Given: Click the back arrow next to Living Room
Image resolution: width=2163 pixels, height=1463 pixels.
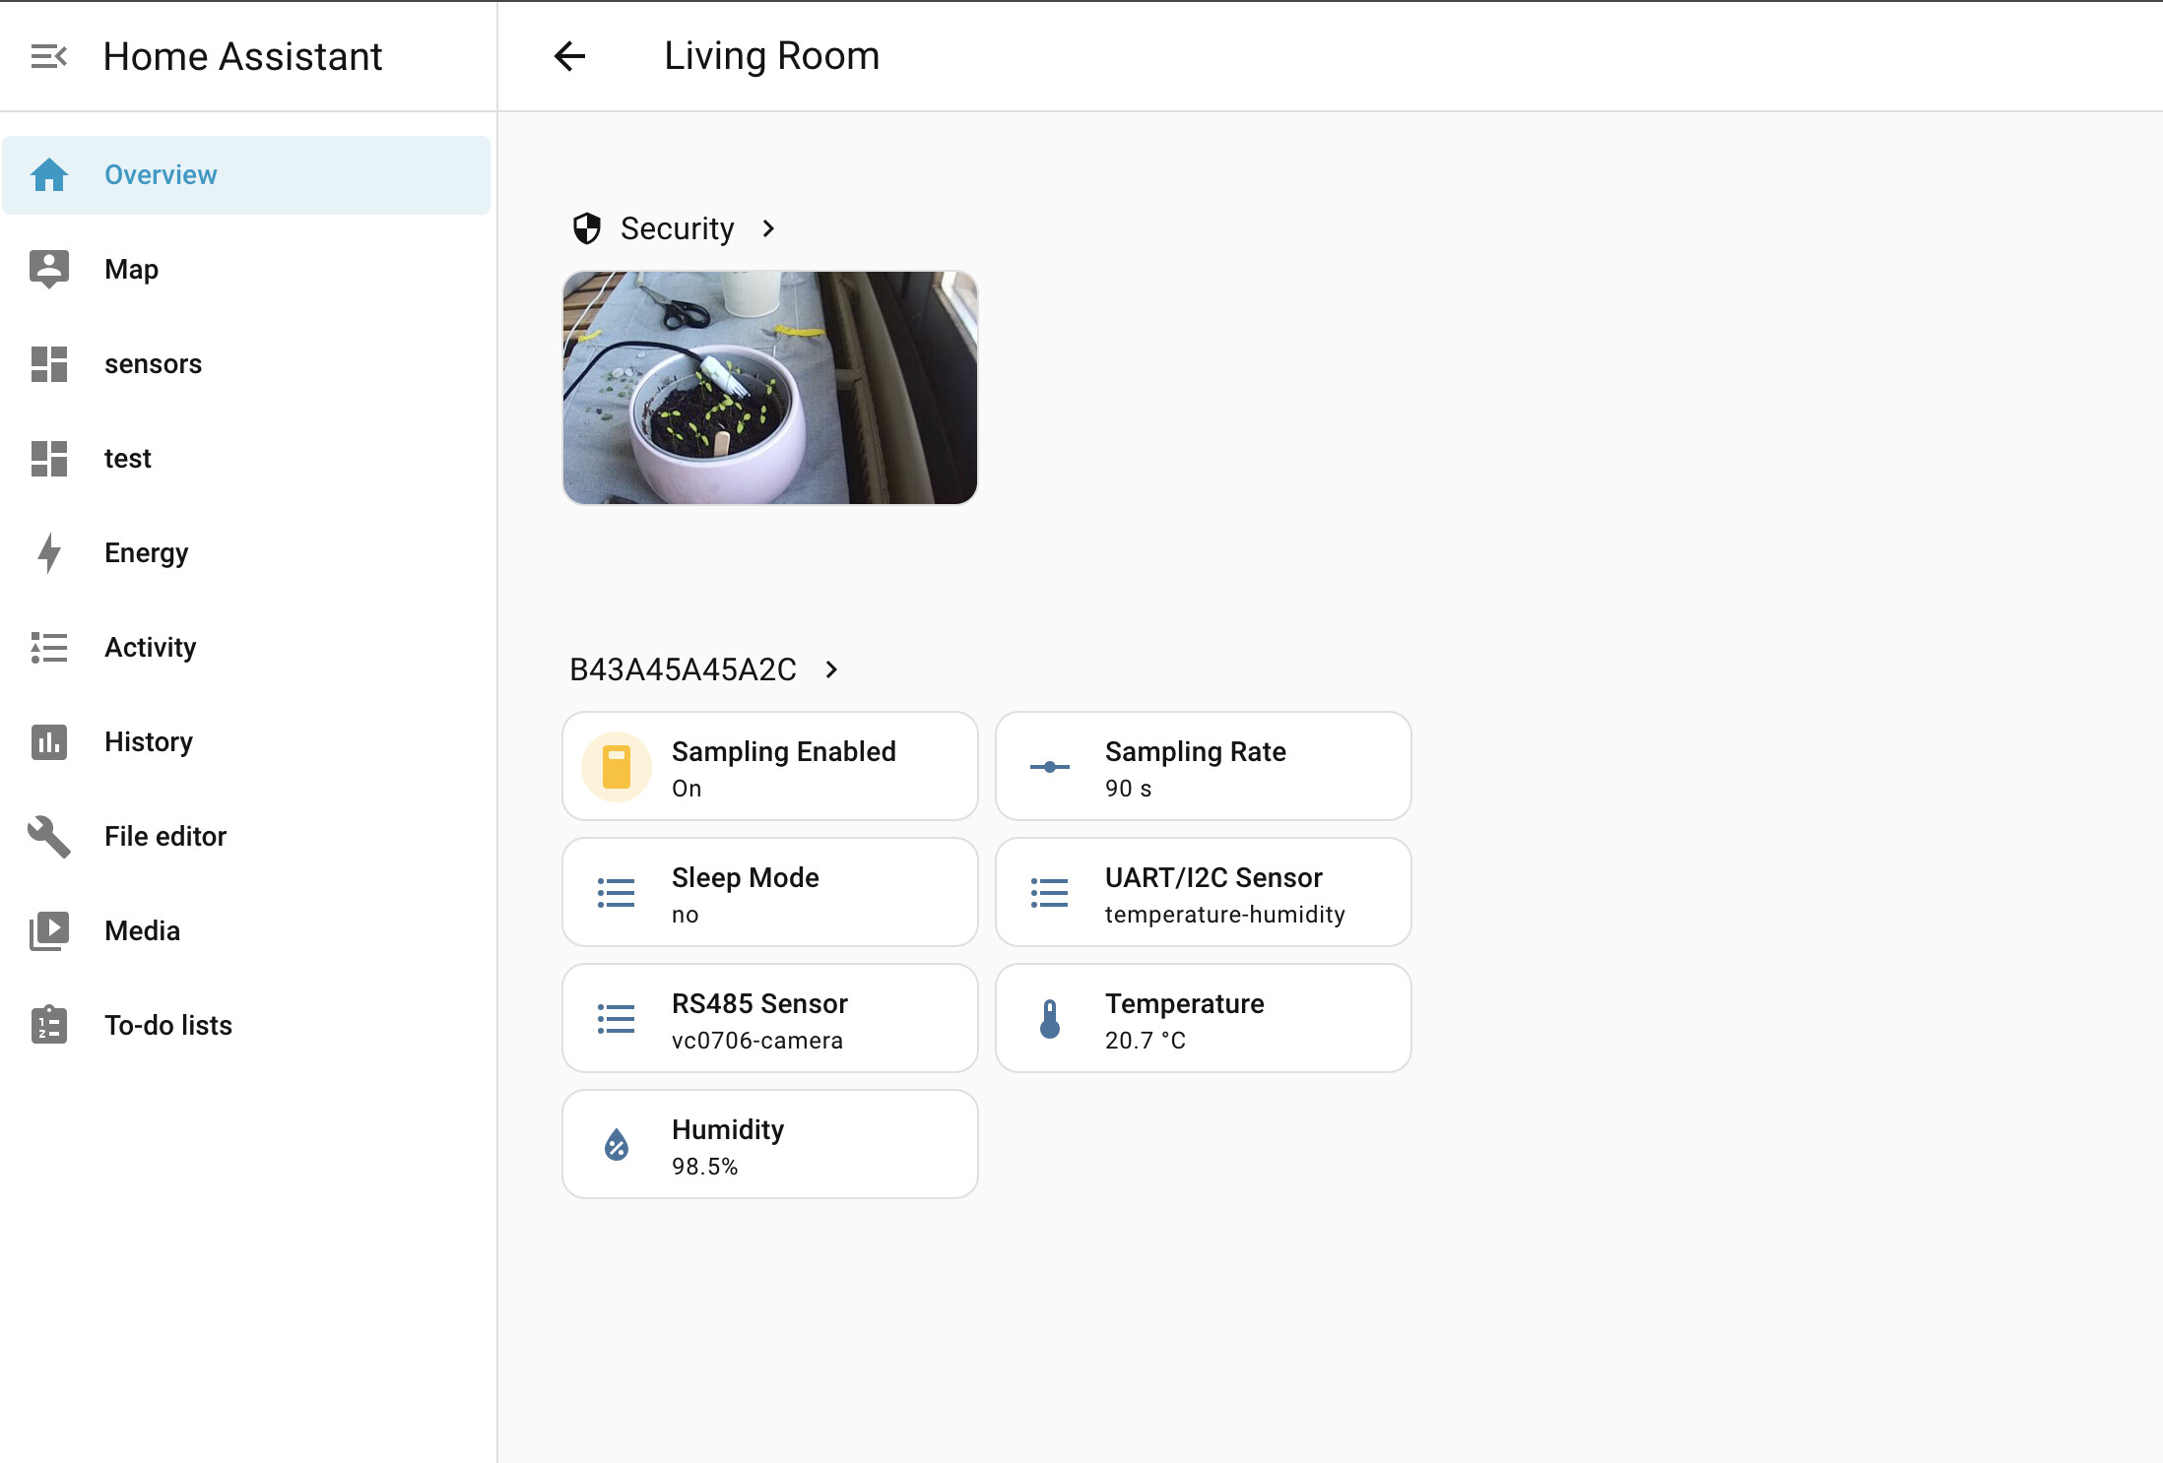Looking at the screenshot, I should (569, 56).
